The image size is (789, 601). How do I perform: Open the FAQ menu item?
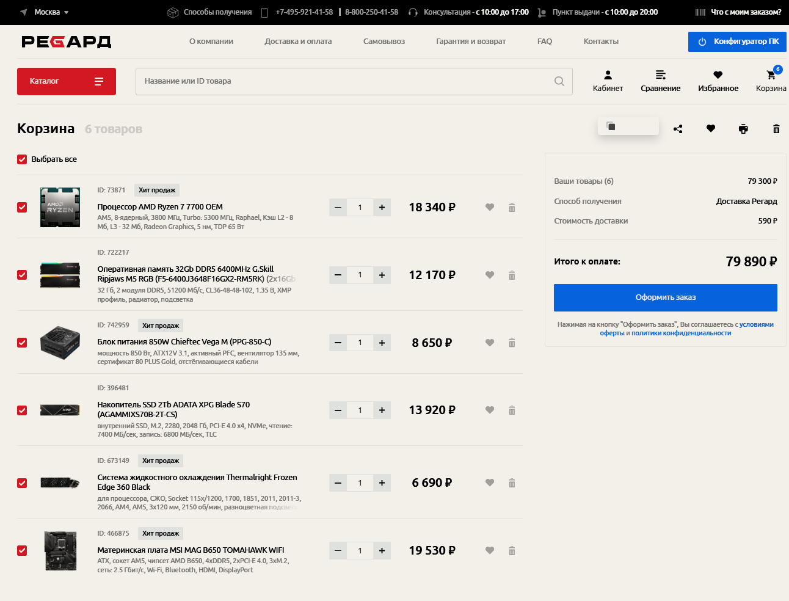(545, 42)
